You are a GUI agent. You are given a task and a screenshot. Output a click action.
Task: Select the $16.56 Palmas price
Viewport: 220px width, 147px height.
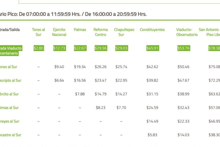coord(80,80)
